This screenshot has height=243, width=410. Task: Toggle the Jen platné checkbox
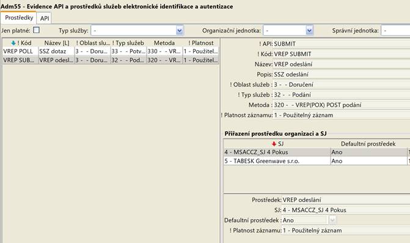pyautogui.click(x=36, y=30)
